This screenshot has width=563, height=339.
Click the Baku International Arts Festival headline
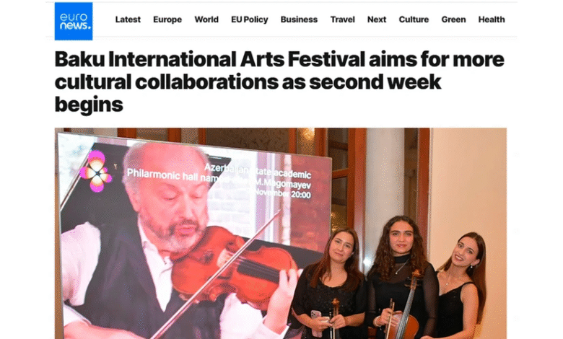pos(279,82)
